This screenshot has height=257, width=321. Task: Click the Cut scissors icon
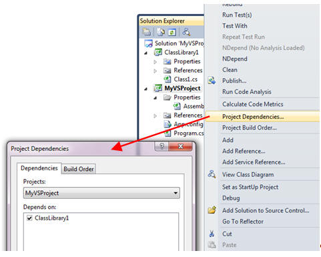(x=212, y=234)
